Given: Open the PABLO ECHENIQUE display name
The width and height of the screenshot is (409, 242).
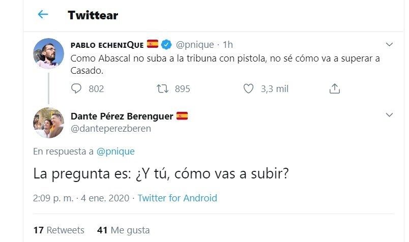Looking at the screenshot, I should pos(107,44).
